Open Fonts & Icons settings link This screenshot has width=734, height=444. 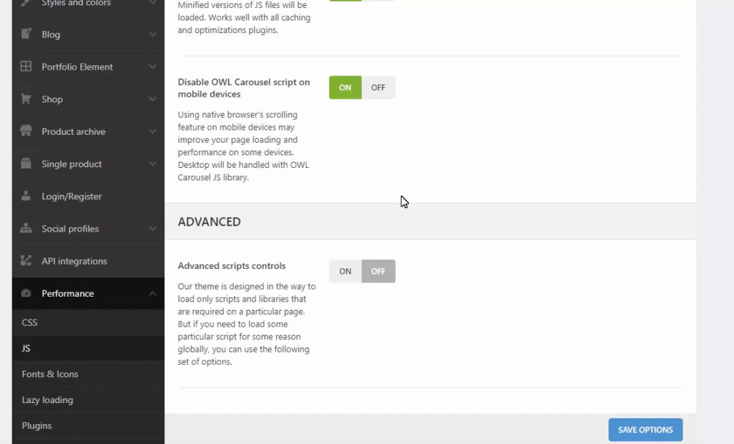[x=50, y=374]
